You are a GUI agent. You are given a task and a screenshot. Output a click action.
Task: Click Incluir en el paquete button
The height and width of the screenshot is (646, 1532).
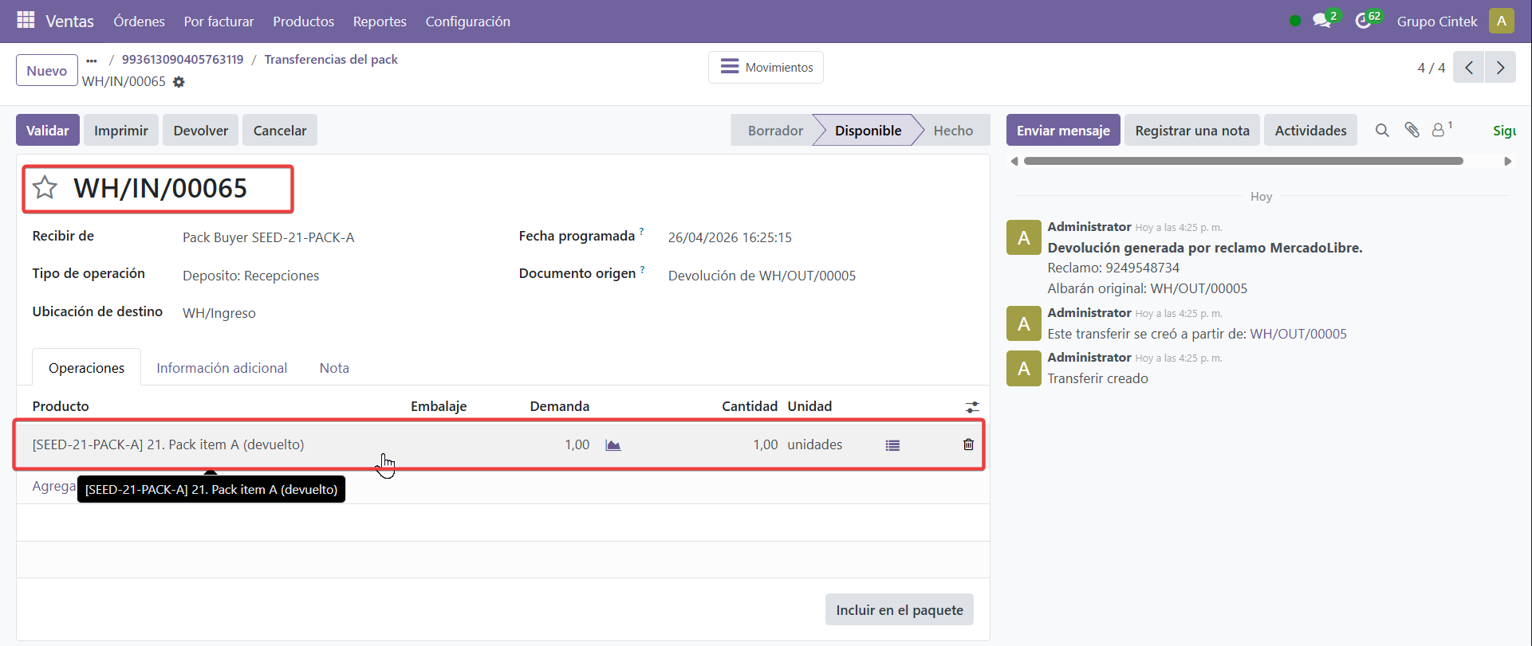point(900,610)
